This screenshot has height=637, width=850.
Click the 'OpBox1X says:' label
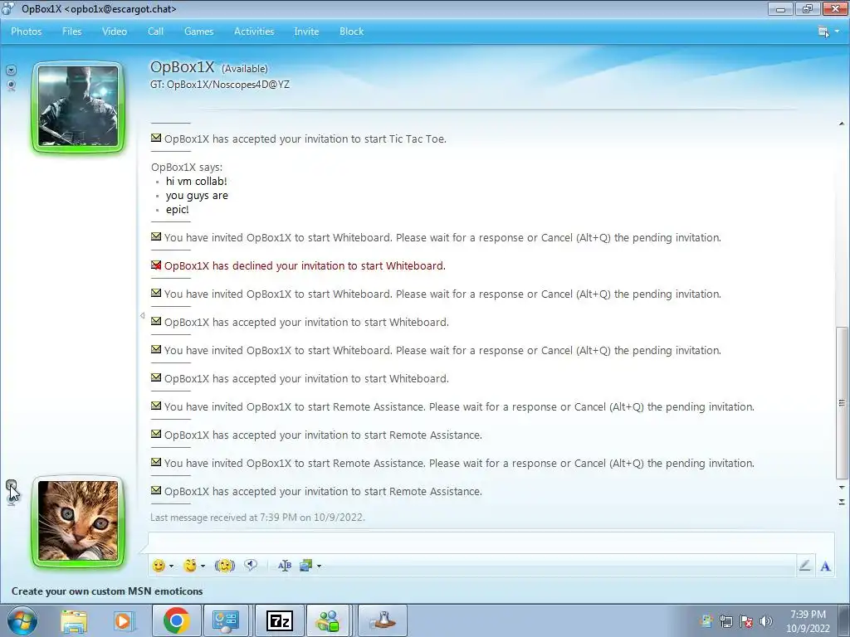(x=187, y=167)
